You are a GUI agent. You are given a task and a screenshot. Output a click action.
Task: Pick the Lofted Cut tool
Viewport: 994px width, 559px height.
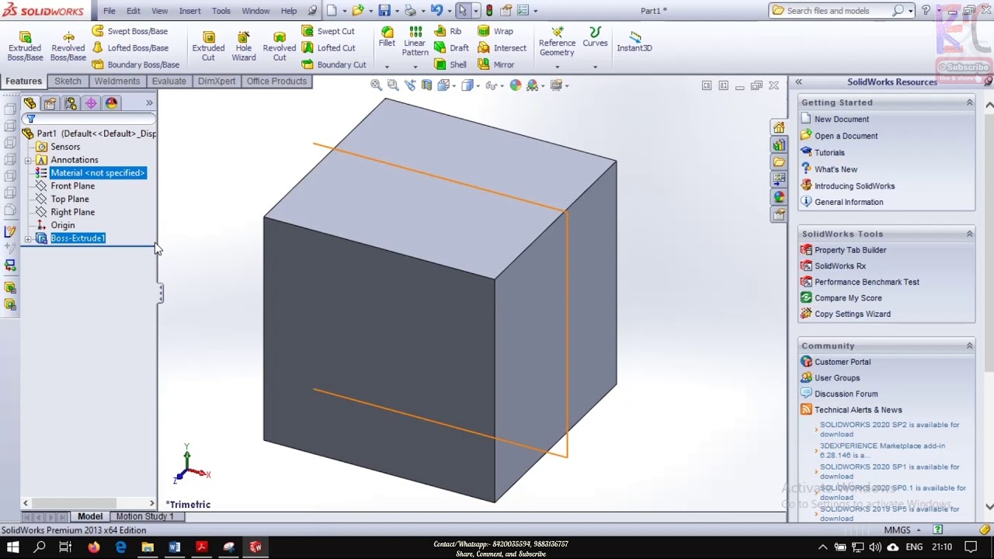click(x=328, y=48)
